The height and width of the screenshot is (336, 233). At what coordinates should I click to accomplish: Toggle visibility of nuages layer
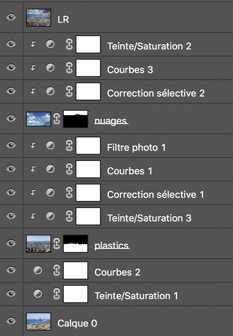pos(11,119)
